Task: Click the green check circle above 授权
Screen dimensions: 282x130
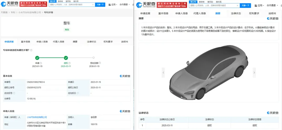Action: pyautogui.click(x=66, y=58)
